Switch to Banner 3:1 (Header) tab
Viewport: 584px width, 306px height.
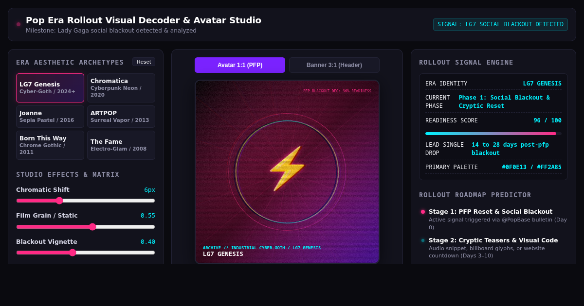(x=334, y=65)
